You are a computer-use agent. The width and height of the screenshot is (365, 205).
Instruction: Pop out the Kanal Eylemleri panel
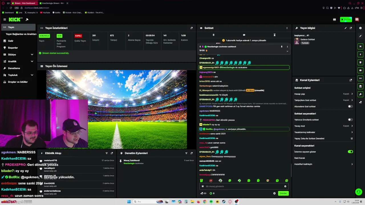351,80
